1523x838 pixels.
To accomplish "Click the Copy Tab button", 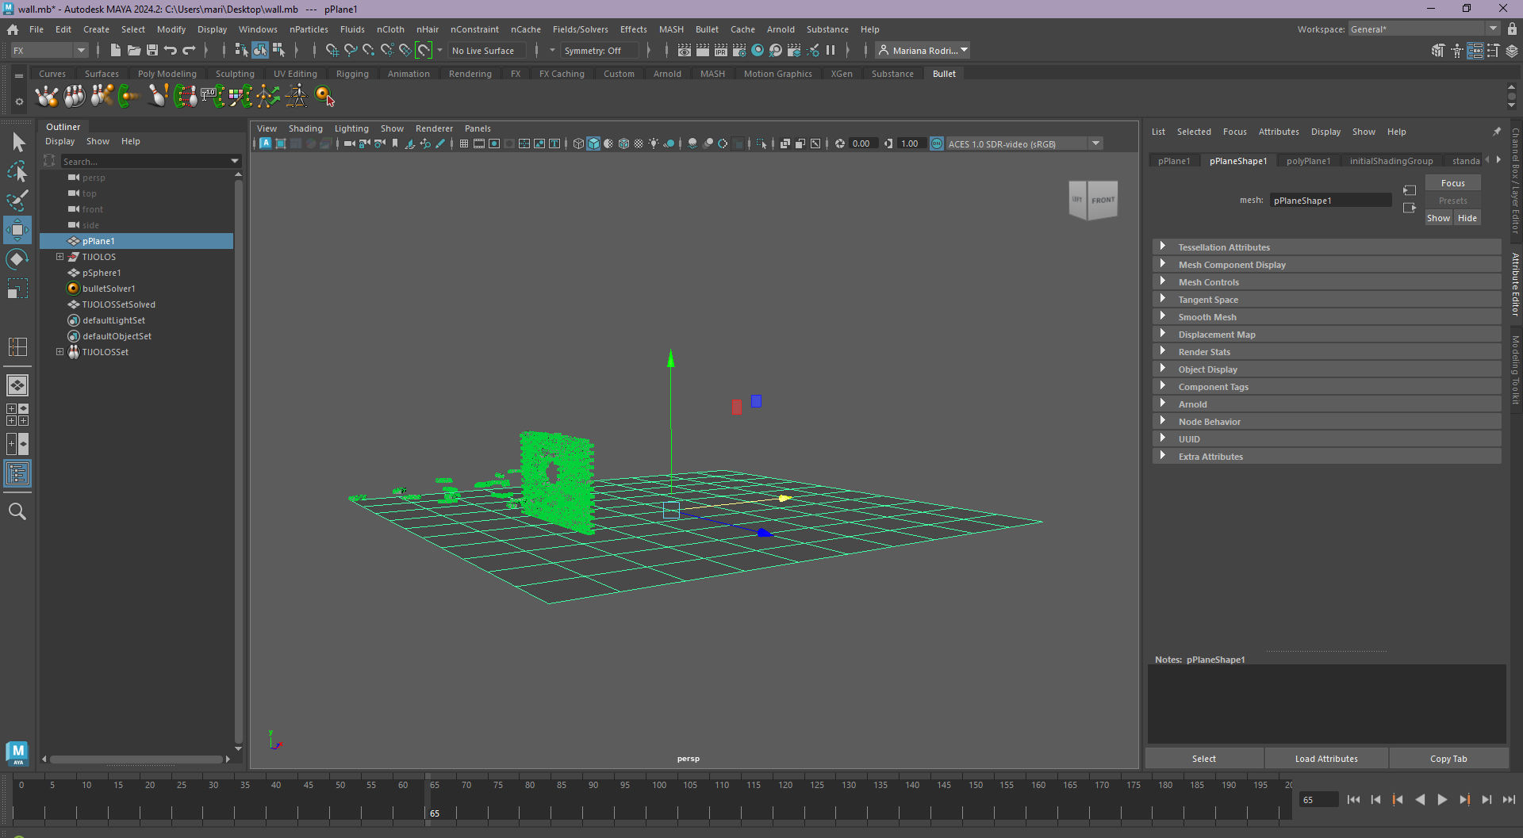I will point(1448,759).
